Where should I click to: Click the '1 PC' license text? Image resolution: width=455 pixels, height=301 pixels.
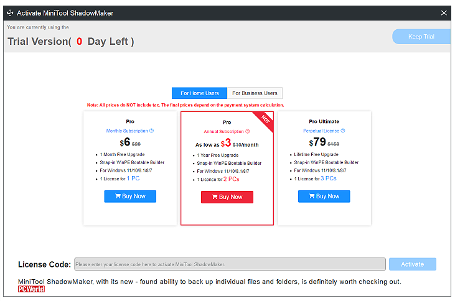(133, 178)
